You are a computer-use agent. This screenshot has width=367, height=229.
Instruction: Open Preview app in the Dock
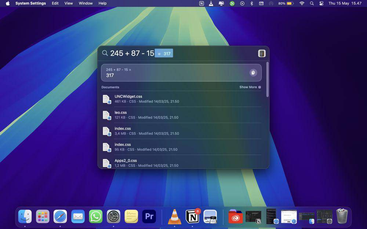click(210, 216)
